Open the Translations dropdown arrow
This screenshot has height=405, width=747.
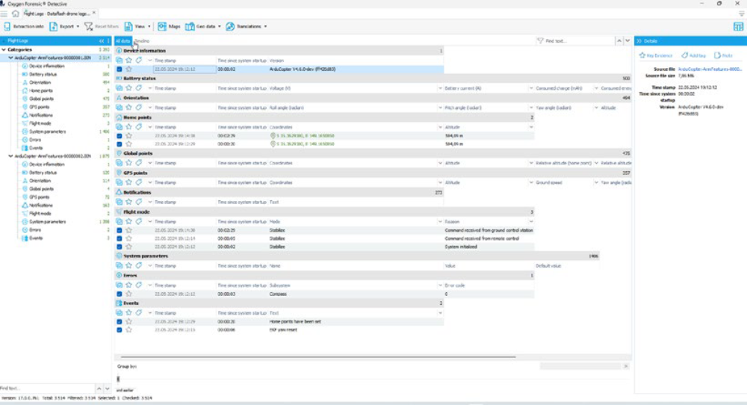265,26
